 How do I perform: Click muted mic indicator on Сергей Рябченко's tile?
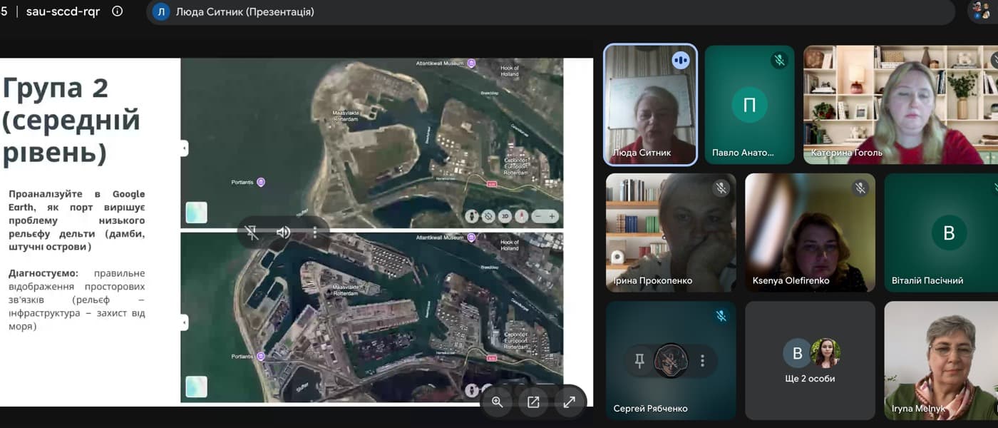click(721, 315)
